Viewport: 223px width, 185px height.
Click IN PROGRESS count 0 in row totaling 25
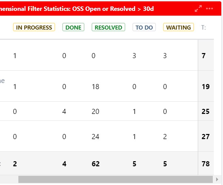click(15, 112)
